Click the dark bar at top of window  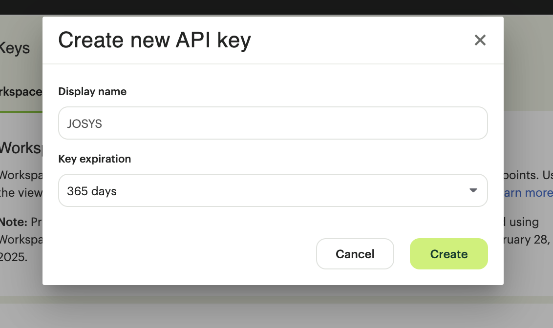pos(276,7)
